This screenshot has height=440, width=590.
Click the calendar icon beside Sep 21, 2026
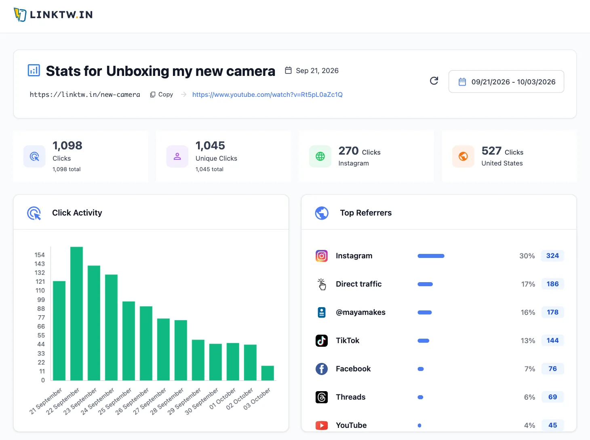pyautogui.click(x=288, y=70)
